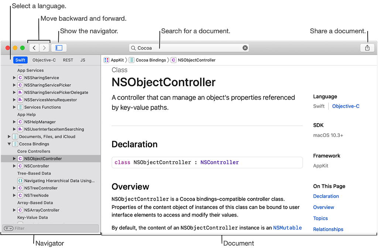The image size is (378, 249).
Task: Expand the NSSharingService row
Action: coord(14,78)
